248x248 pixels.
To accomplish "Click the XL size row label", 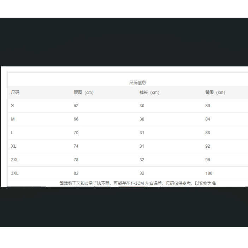I will 13,146.
